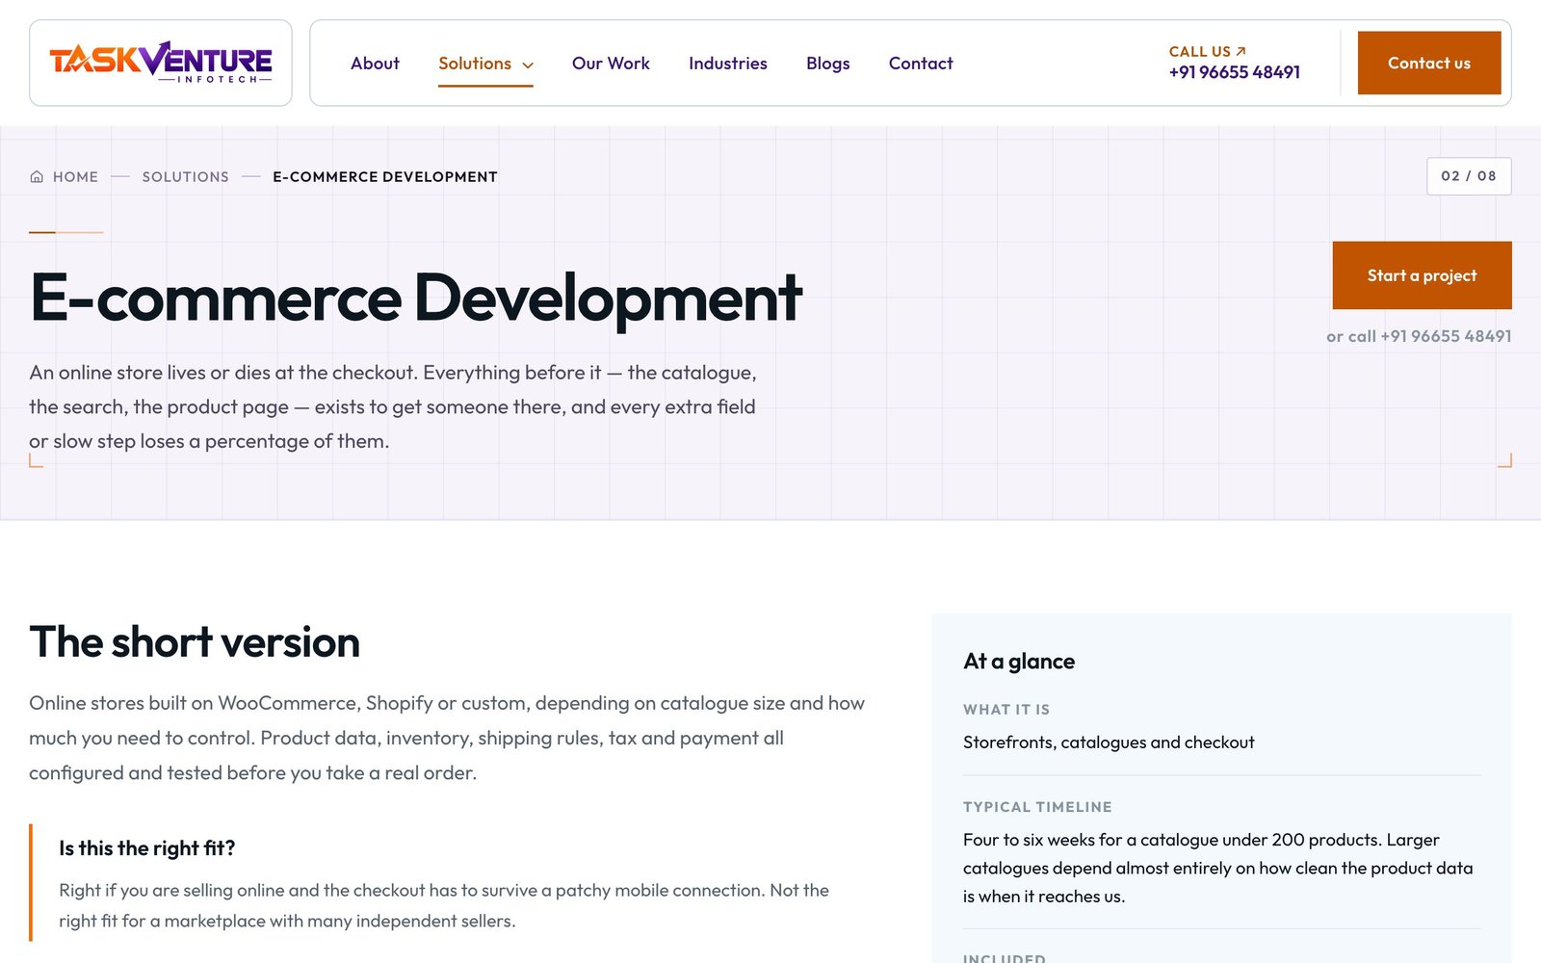Click the Contact us button
The height and width of the screenshot is (963, 1541).
(1429, 63)
